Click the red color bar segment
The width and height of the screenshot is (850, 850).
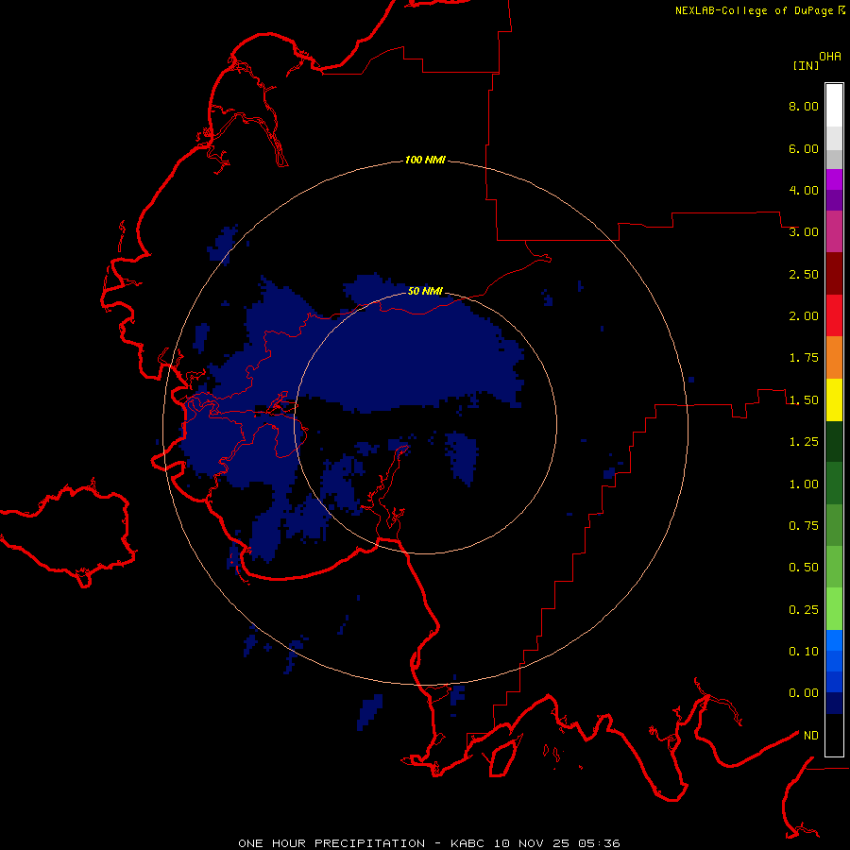pos(834,315)
